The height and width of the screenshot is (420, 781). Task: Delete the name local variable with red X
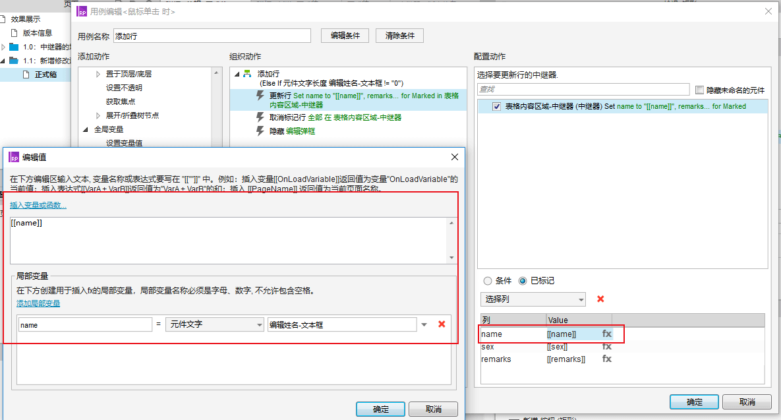(x=442, y=324)
